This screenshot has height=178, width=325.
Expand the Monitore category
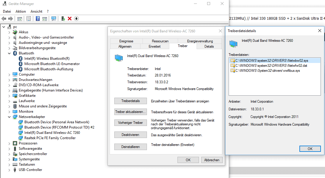(9, 112)
